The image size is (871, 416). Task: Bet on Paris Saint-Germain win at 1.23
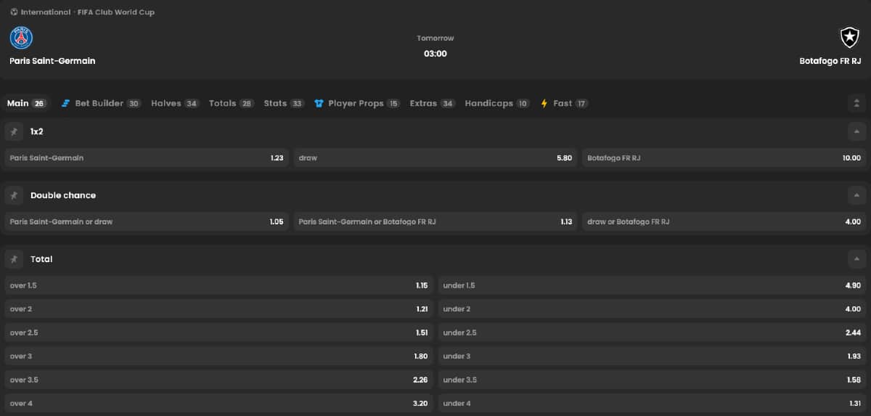[147, 158]
